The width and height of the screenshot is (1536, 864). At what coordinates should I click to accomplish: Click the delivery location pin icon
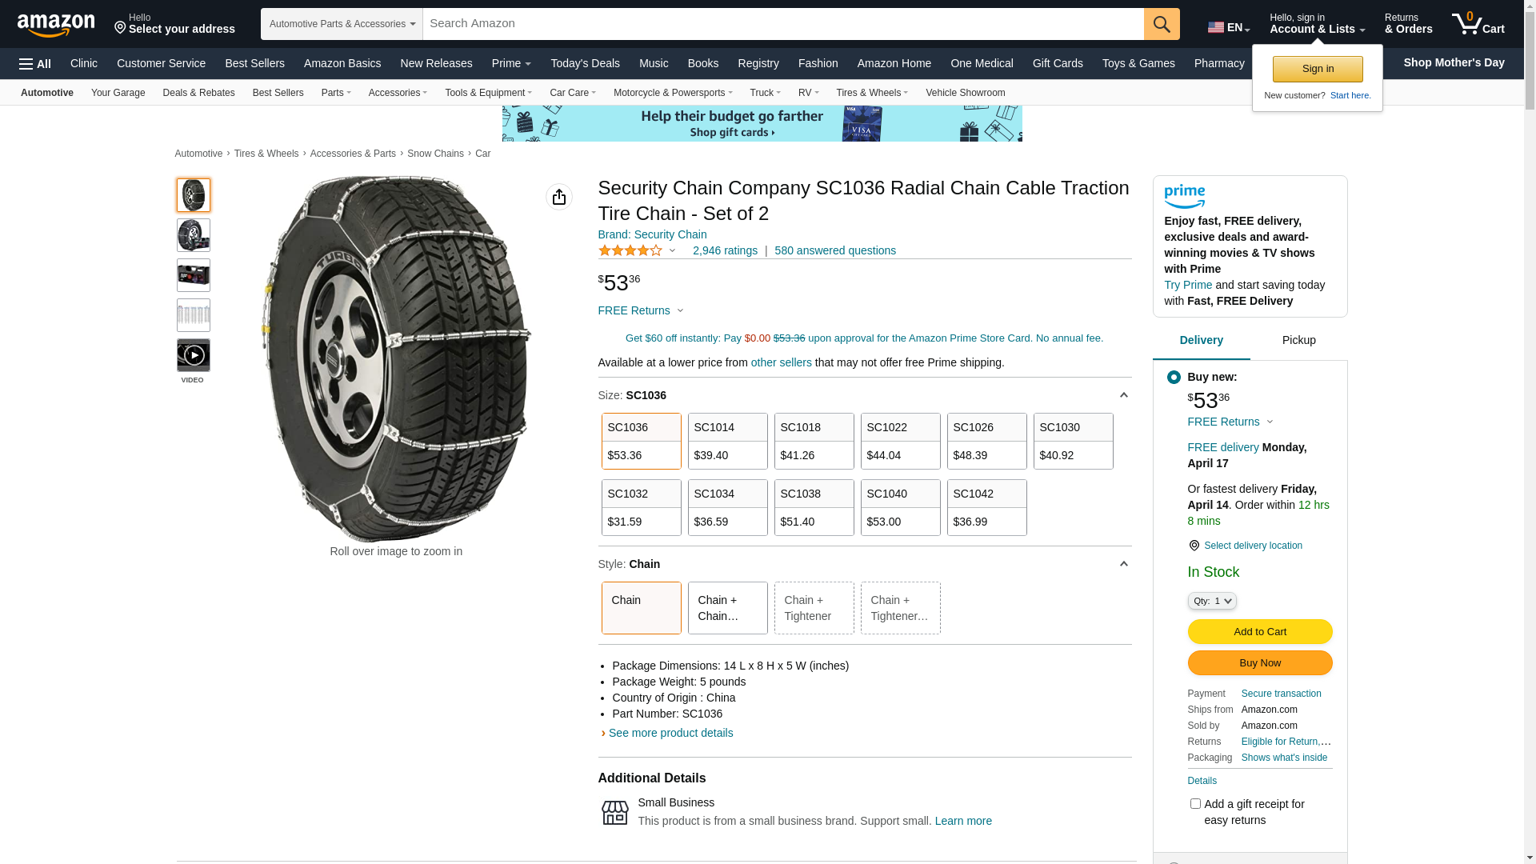1194,546
